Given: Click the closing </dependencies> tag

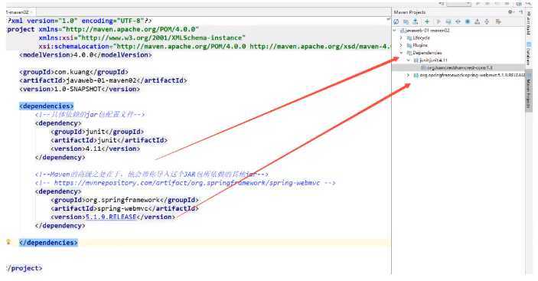Looking at the screenshot, I should (48, 243).
